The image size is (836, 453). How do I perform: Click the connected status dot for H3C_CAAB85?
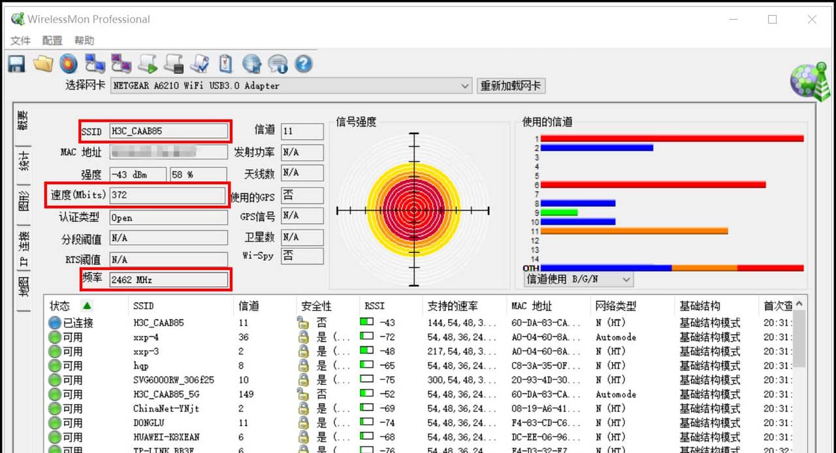(54, 322)
